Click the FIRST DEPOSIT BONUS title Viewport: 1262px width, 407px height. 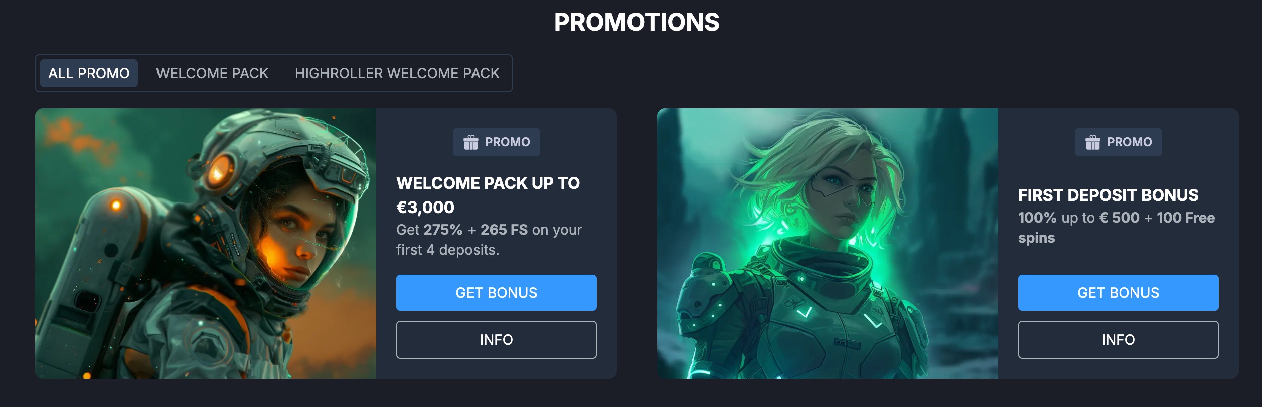point(1108,195)
